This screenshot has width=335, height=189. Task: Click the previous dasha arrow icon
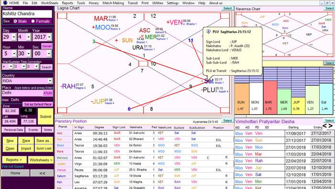[325, 126]
